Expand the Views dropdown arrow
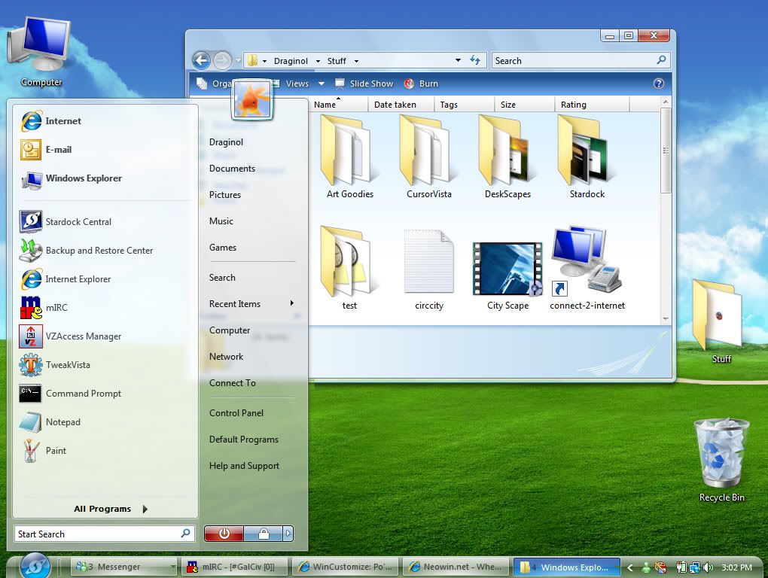The image size is (768, 578). point(322,84)
